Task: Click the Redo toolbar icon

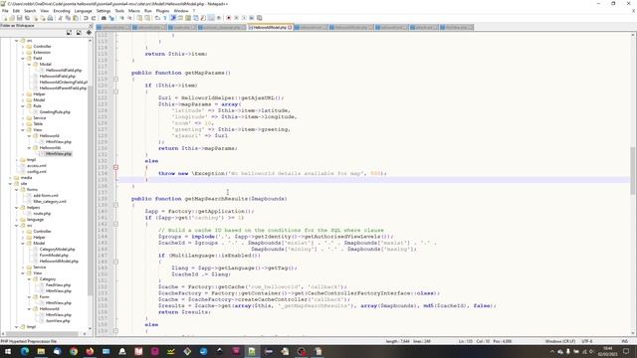Action: click(93, 18)
